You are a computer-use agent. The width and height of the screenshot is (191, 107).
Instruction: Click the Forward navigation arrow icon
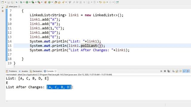pos(110,2)
